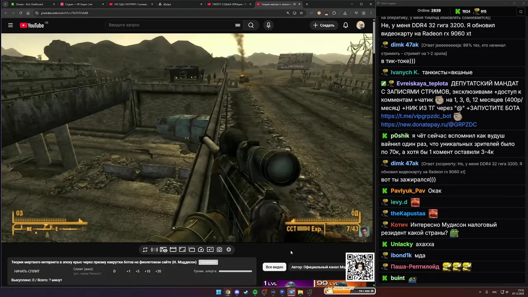Open the YouTube account avatar menu
Screen dimensions: 528x297
(x=361, y=25)
